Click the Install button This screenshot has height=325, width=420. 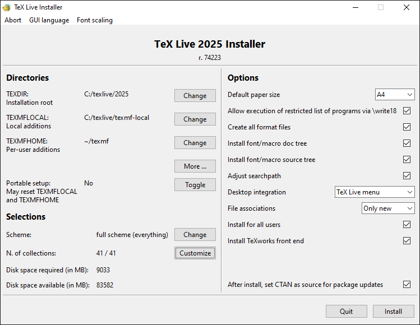tap(393, 312)
